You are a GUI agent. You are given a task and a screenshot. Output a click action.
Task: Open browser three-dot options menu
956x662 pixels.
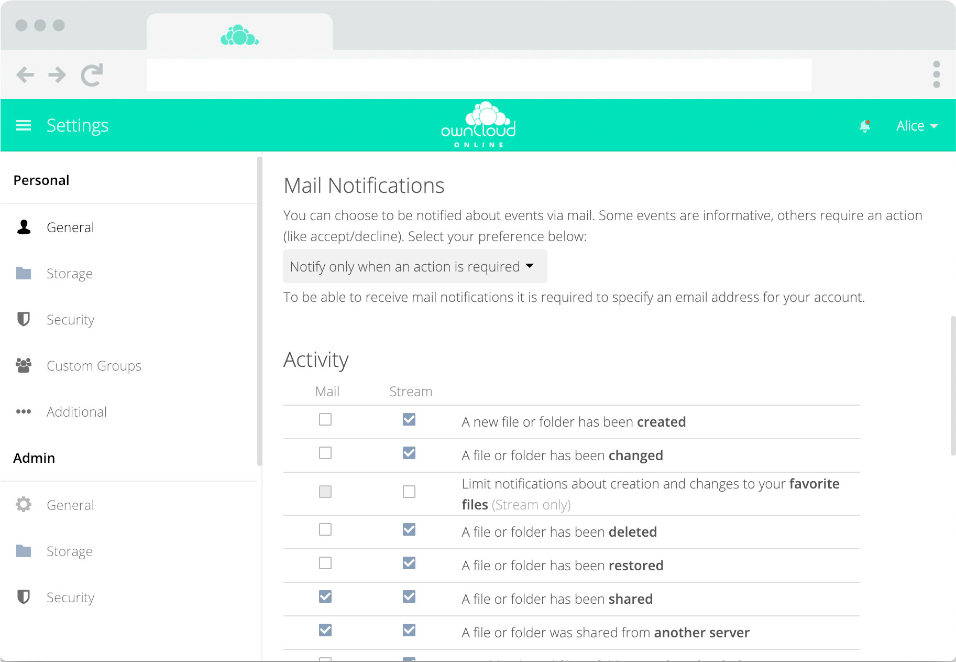tap(936, 74)
